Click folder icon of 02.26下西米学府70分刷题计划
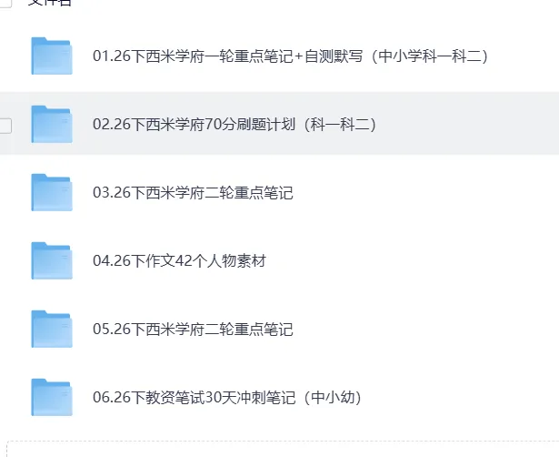559x457 pixels. click(52, 124)
